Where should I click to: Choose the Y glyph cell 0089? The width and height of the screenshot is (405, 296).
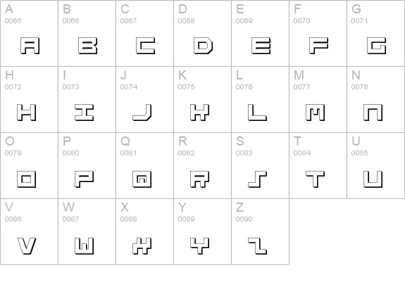click(203, 231)
